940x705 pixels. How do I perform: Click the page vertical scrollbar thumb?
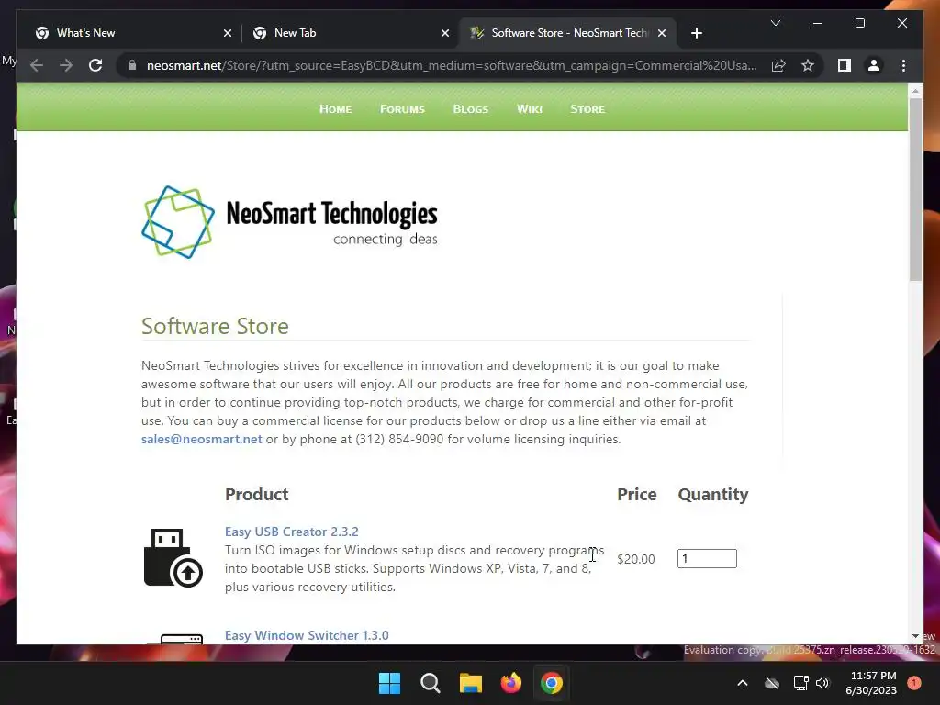(915, 189)
